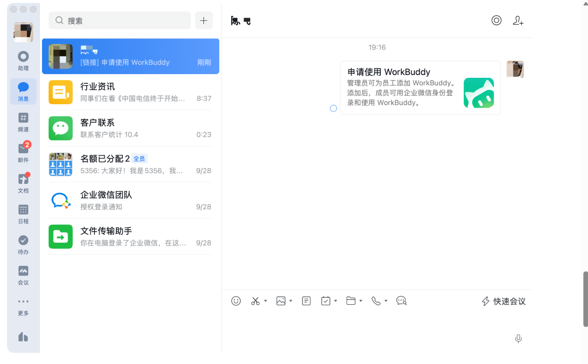The image size is (588, 364).
Task: Click the message status circle beside card
Action: pos(333,108)
